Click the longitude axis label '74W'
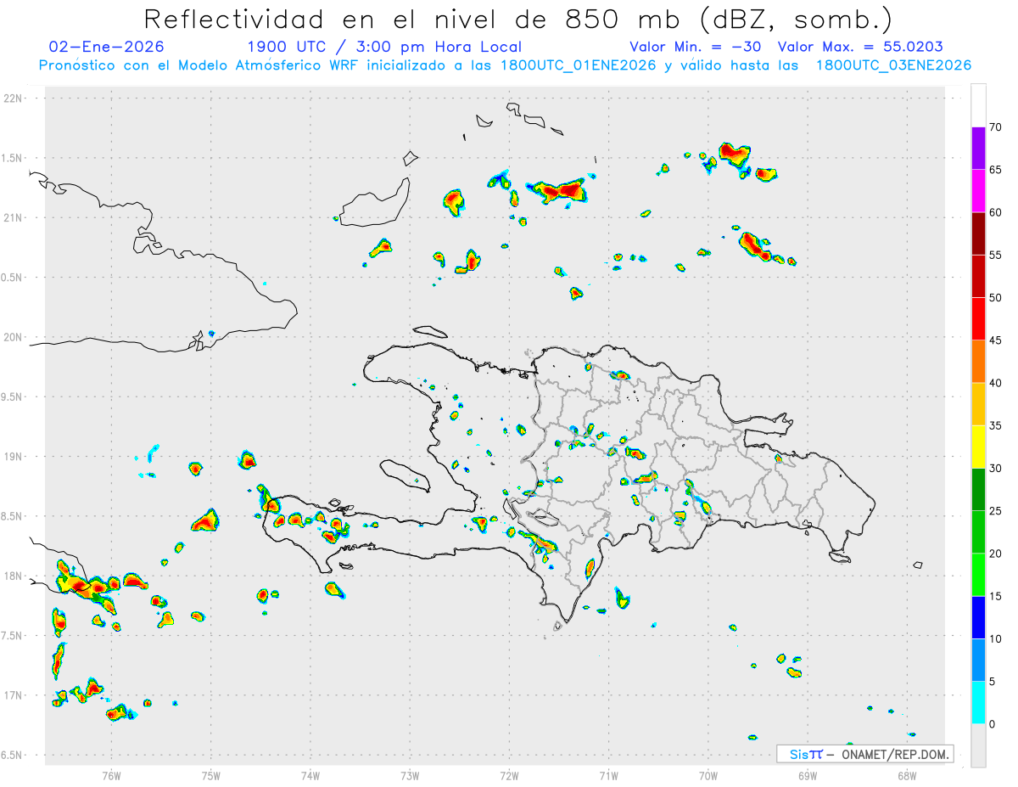 [x=310, y=774]
